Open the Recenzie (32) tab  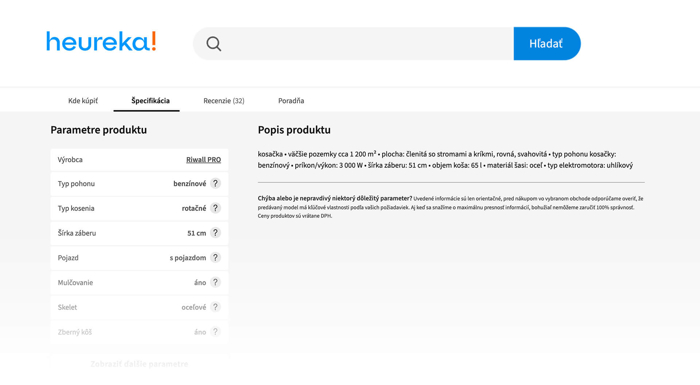pos(223,101)
